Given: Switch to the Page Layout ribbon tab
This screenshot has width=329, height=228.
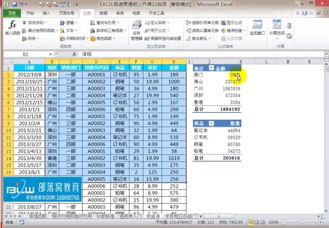Looking at the screenshot, I should (66, 13).
